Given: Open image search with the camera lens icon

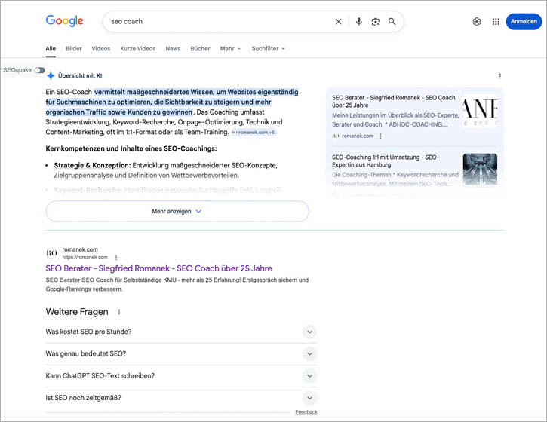Looking at the screenshot, I should tap(376, 22).
